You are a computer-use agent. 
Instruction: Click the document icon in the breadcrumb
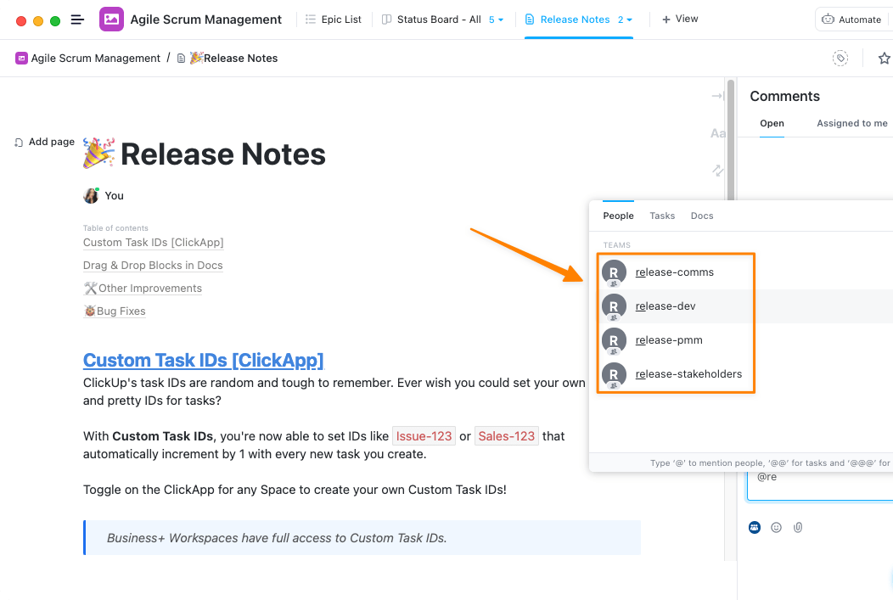181,58
